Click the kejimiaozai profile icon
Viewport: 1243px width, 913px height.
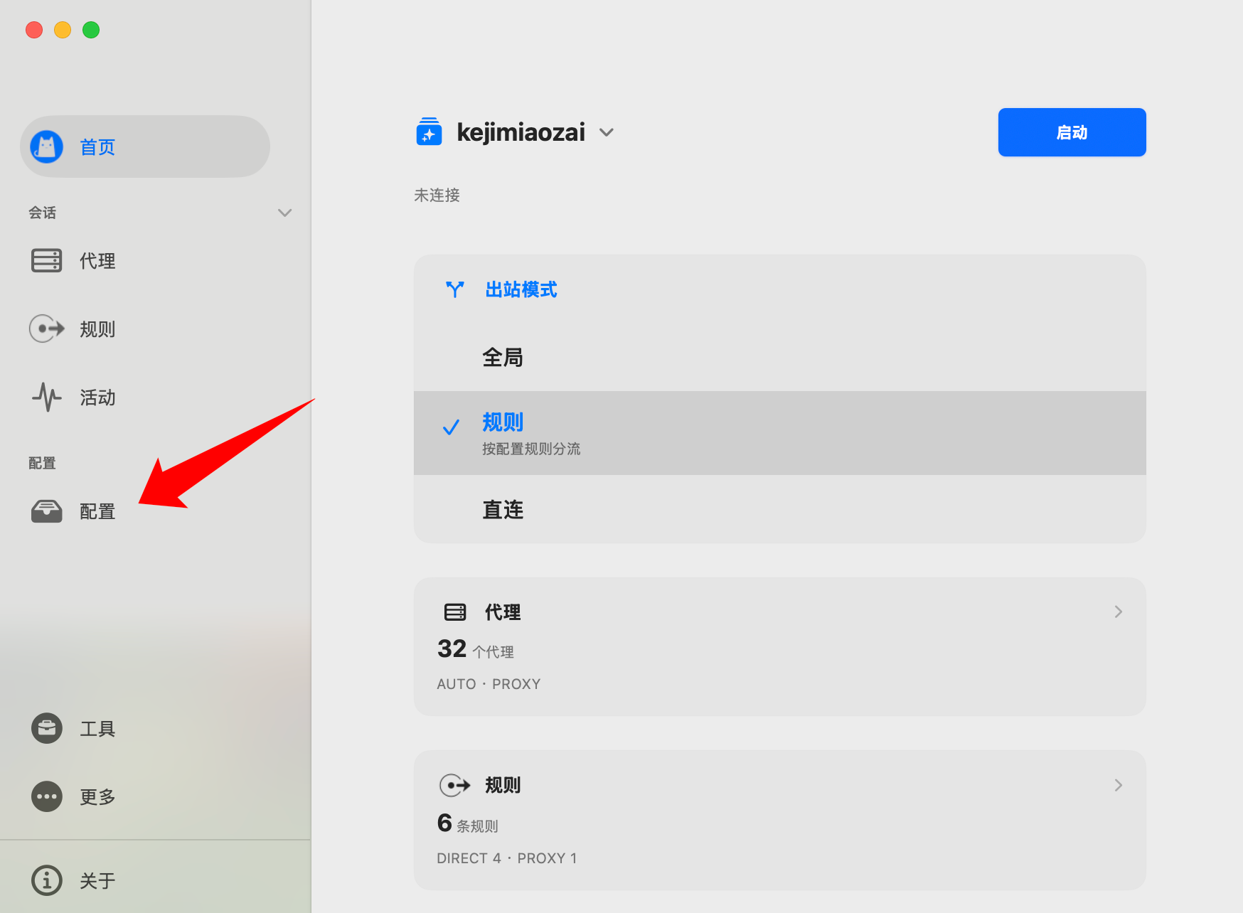click(429, 132)
